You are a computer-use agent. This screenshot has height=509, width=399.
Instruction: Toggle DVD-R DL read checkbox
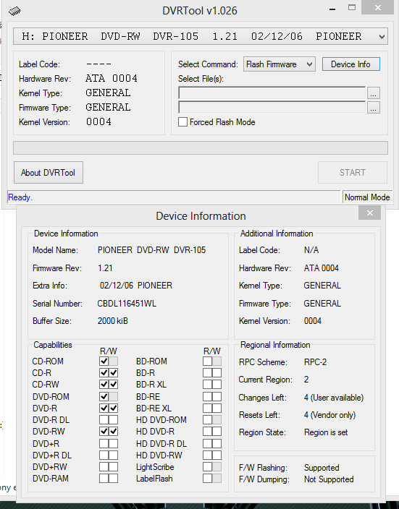click(x=104, y=420)
